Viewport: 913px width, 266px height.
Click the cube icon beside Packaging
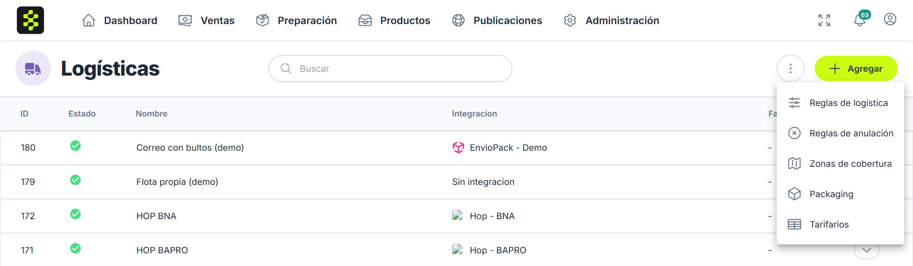coord(795,194)
